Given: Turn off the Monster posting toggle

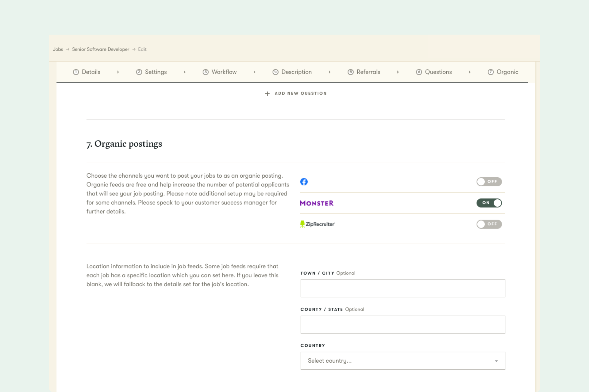Looking at the screenshot, I should point(489,203).
